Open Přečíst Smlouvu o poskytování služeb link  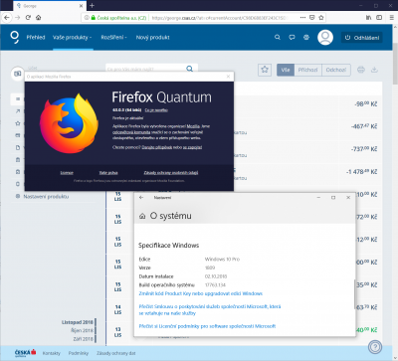[x=210, y=310]
